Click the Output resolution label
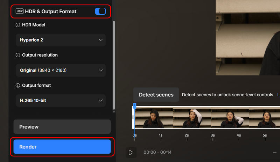 pyautogui.click(x=40, y=55)
